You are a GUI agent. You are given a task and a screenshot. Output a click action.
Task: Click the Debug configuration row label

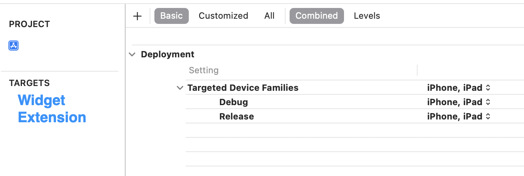233,102
